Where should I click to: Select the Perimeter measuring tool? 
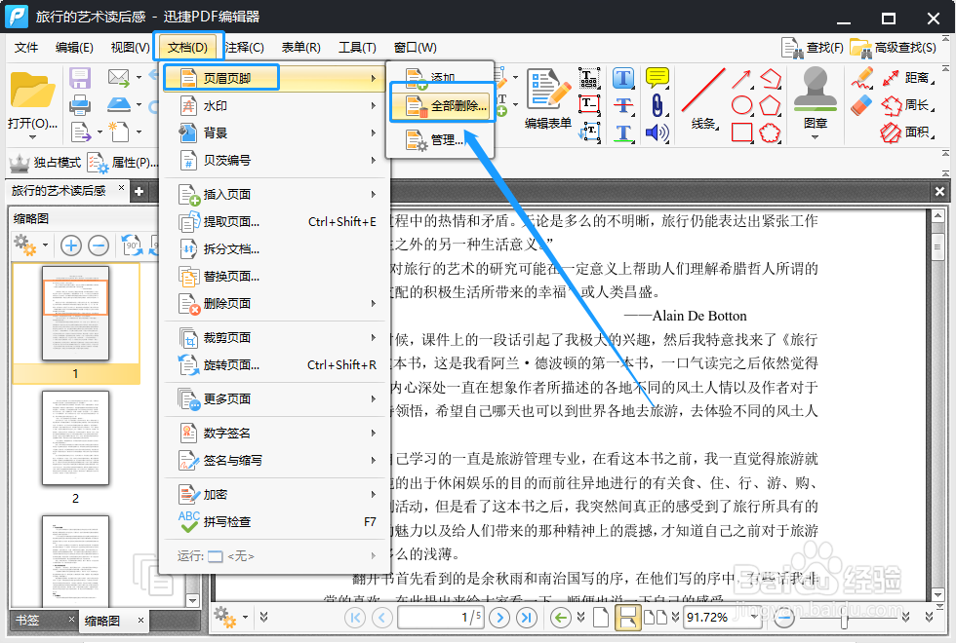907,105
